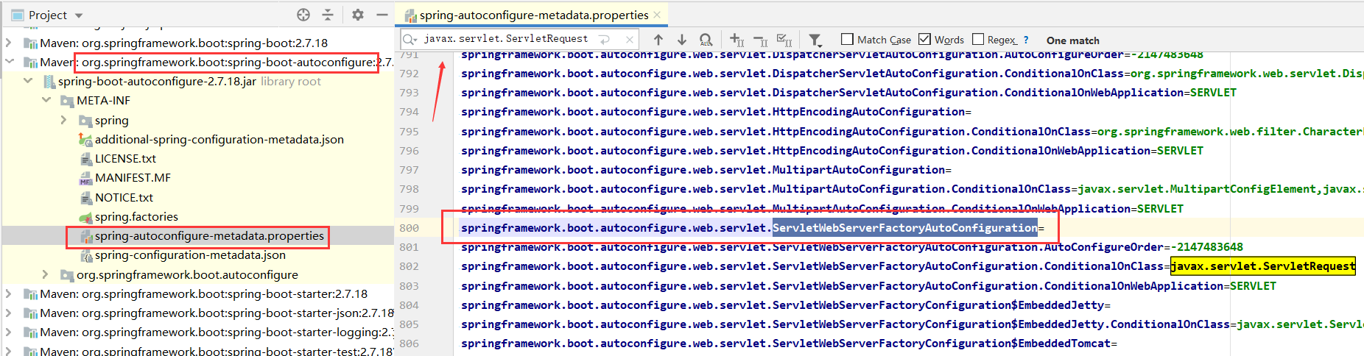The height and width of the screenshot is (356, 1364).
Task: Open Project panel settings gear
Action: tap(358, 15)
